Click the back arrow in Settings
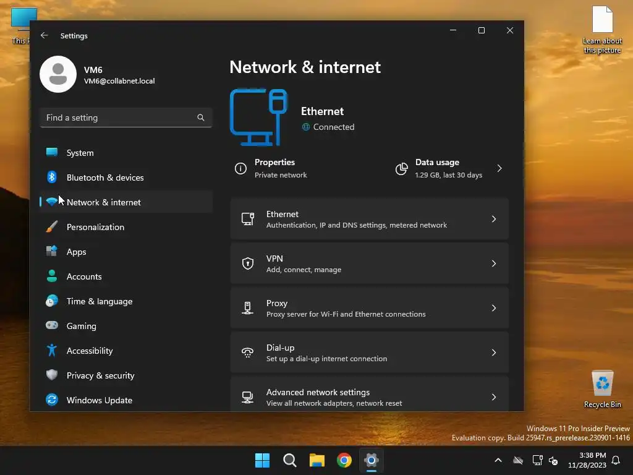The width and height of the screenshot is (633, 475). (x=45, y=35)
